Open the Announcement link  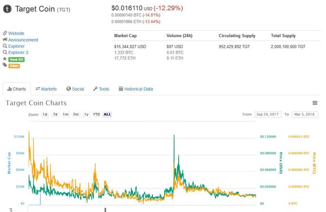(23, 40)
